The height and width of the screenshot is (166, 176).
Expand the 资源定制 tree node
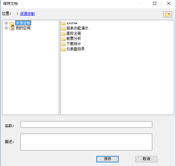(6, 23)
